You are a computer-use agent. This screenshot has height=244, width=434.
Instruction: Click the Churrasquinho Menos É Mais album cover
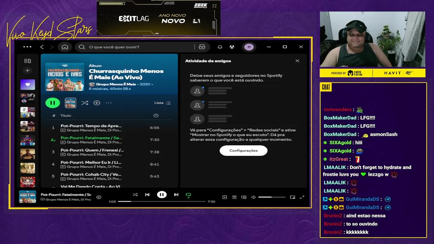[65, 77]
